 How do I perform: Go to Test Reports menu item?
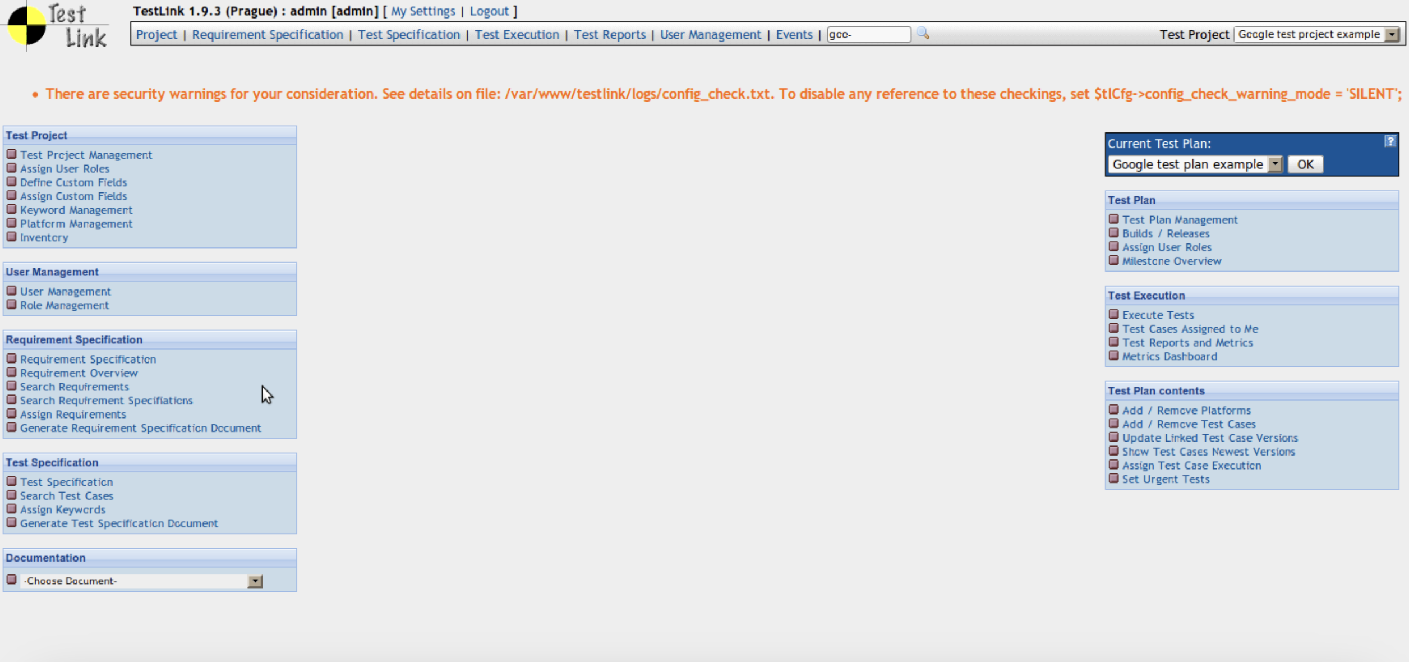coord(609,34)
